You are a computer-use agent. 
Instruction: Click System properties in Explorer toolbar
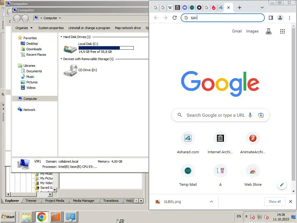pos(51,28)
